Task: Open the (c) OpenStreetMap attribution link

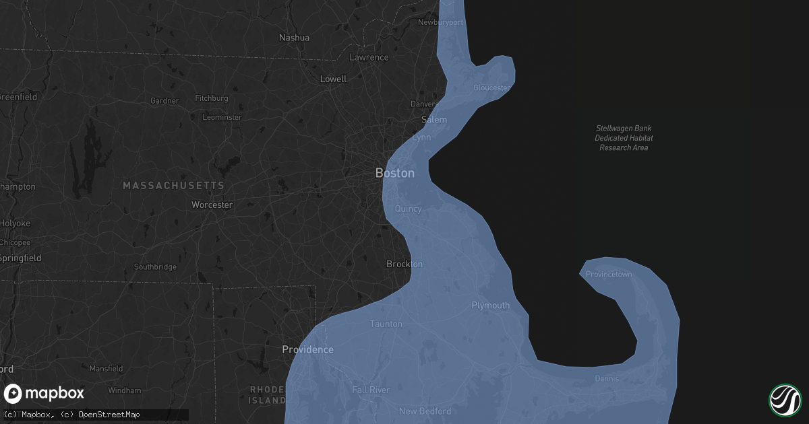Action: 100,415
